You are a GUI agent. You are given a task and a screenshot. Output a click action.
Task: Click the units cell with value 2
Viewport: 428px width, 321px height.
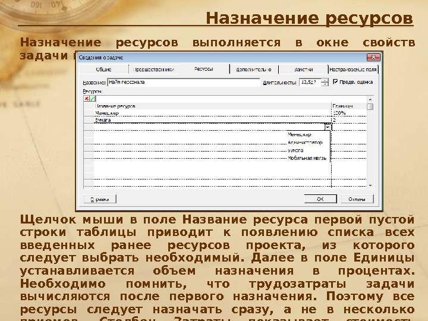click(349, 120)
